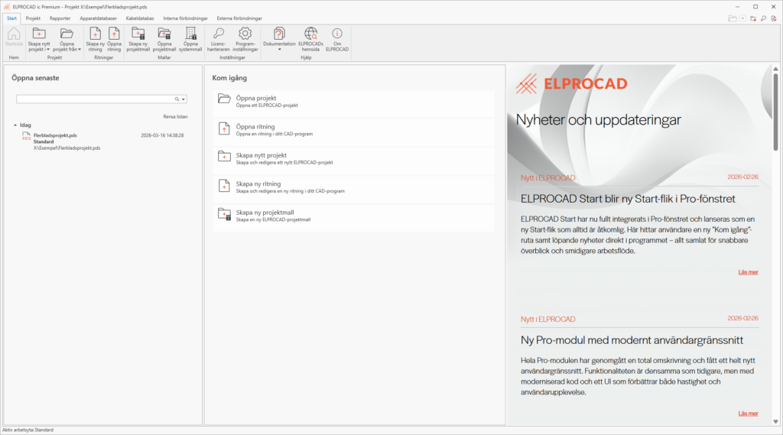Expand the Skapa nytt projekt i dropdown arrow
This screenshot has height=435, width=783.
(48, 50)
